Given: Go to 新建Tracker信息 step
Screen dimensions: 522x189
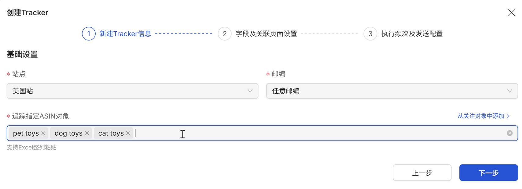Looking at the screenshot, I should (x=125, y=34).
